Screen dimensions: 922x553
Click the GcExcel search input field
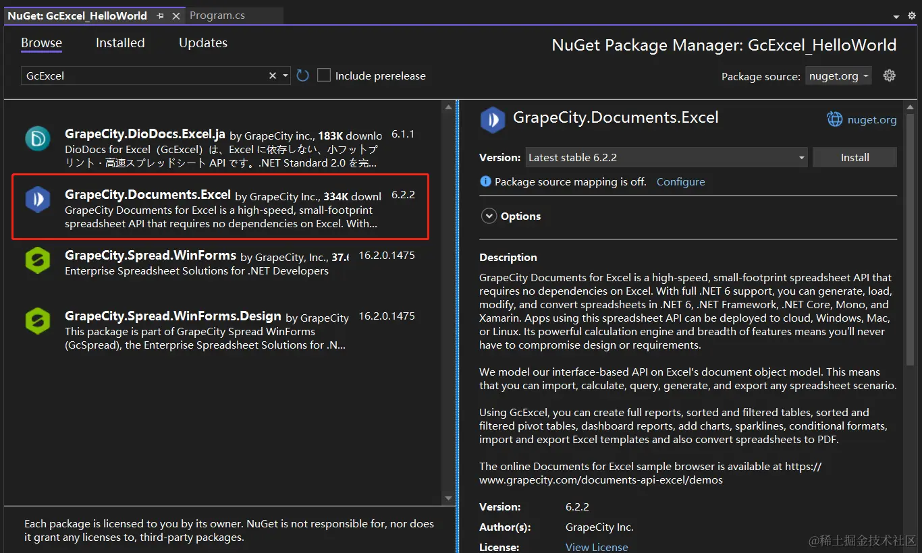pyautogui.click(x=145, y=76)
